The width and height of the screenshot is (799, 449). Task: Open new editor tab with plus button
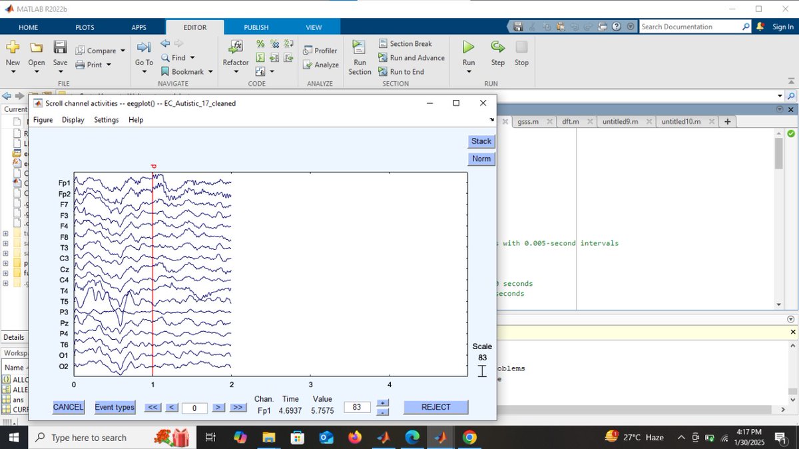pyautogui.click(x=727, y=122)
